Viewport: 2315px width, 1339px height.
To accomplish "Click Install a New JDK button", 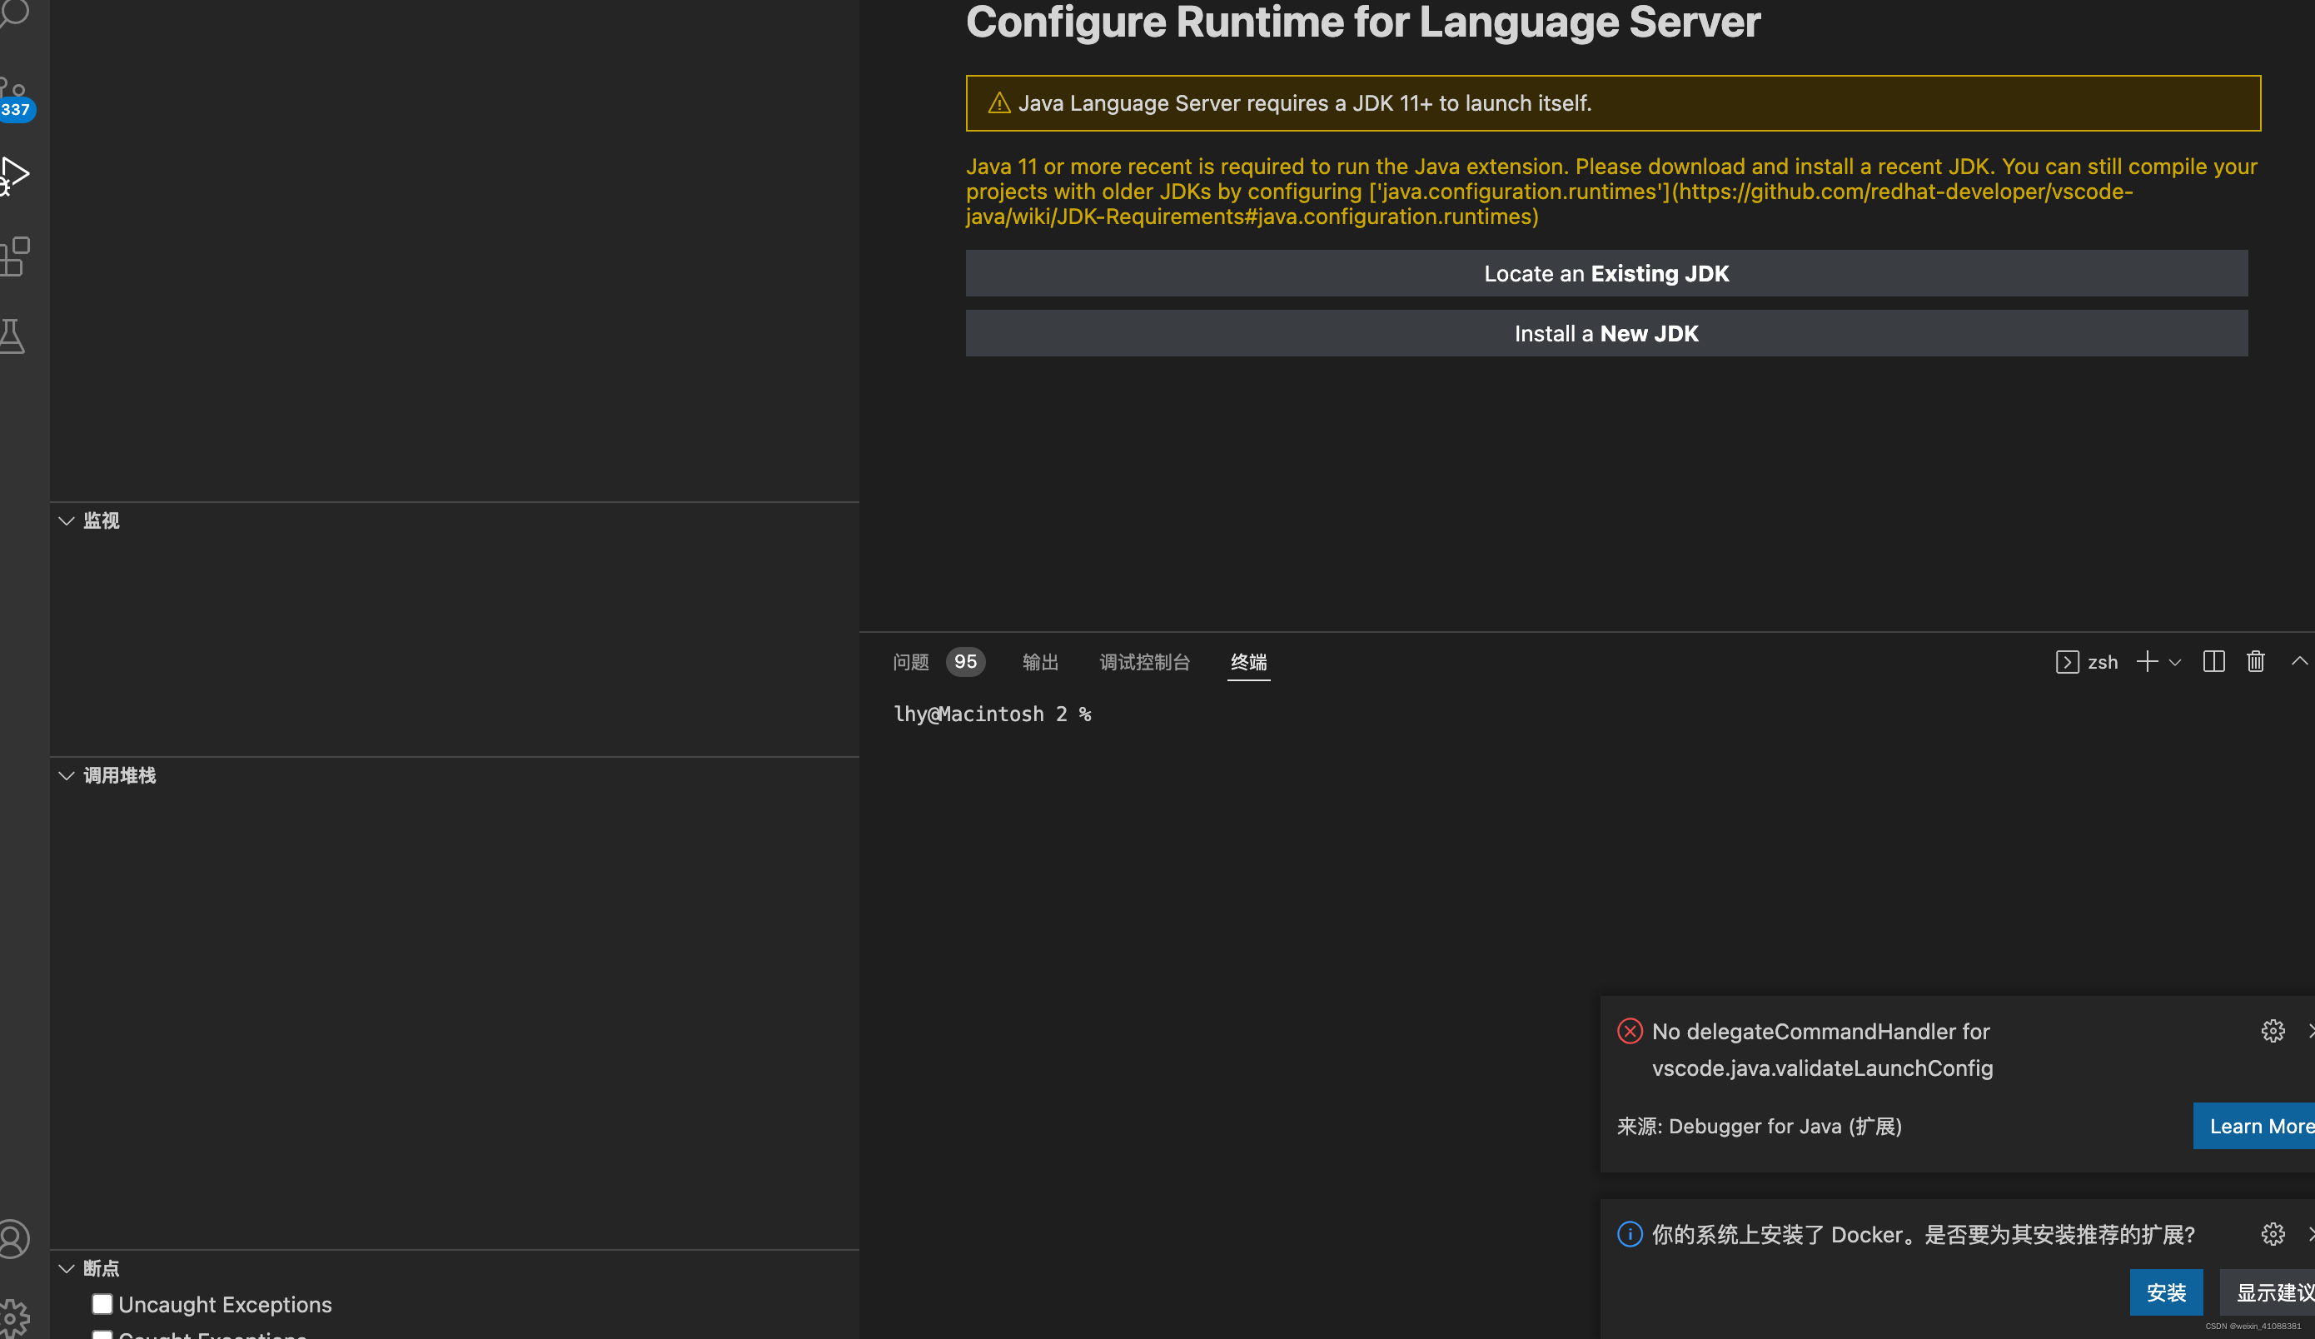I will [x=1606, y=333].
